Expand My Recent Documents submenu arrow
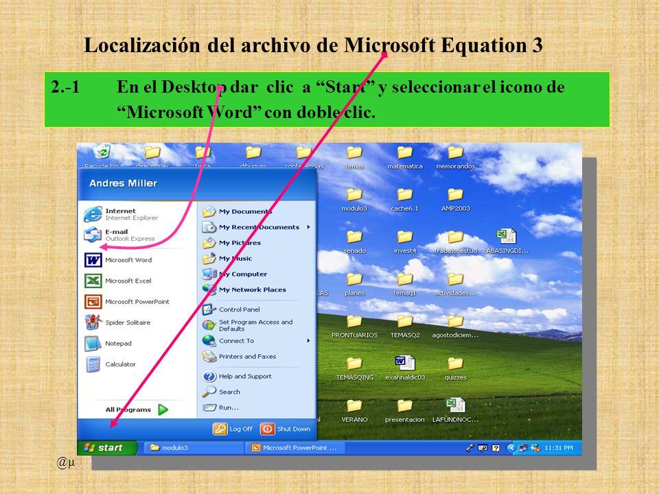This screenshot has height=494, width=659. [x=308, y=227]
